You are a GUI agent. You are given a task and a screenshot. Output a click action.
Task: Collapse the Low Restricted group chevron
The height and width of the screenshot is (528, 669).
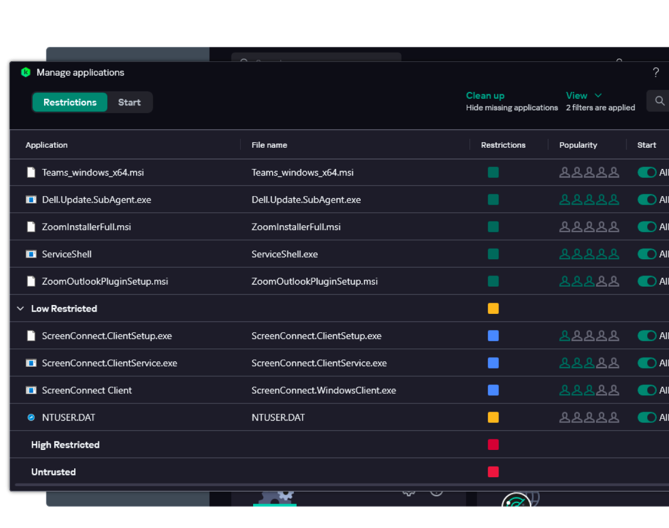tap(21, 309)
